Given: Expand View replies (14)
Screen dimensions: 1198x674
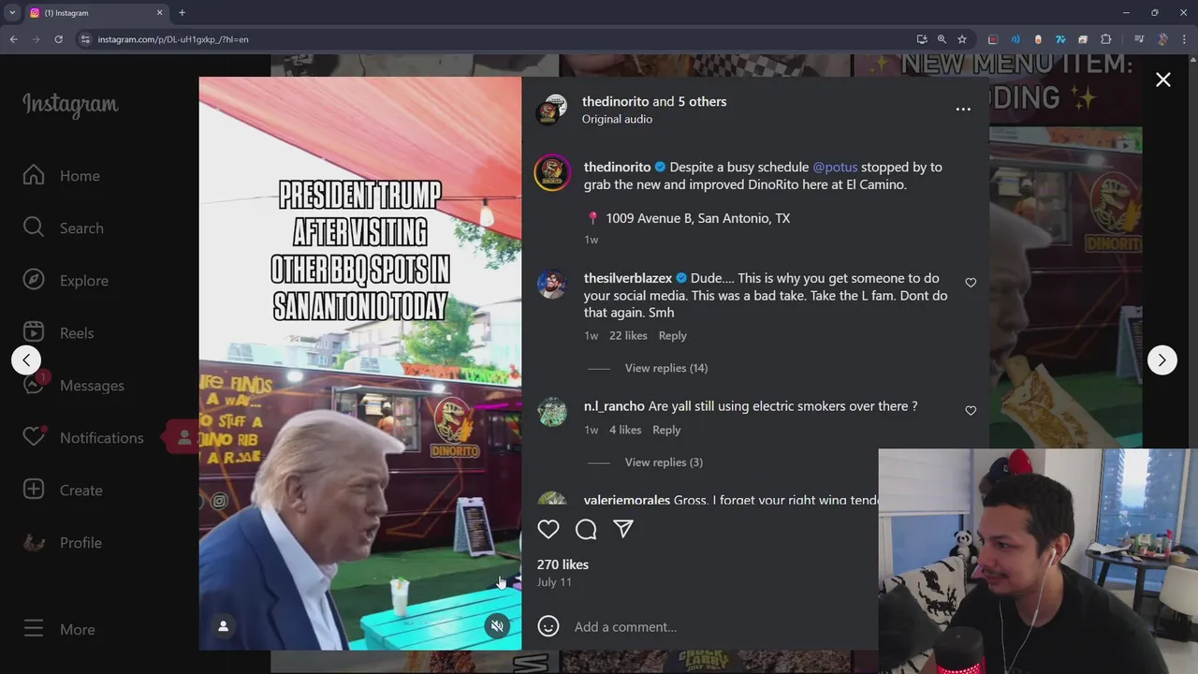Looking at the screenshot, I should pyautogui.click(x=665, y=368).
